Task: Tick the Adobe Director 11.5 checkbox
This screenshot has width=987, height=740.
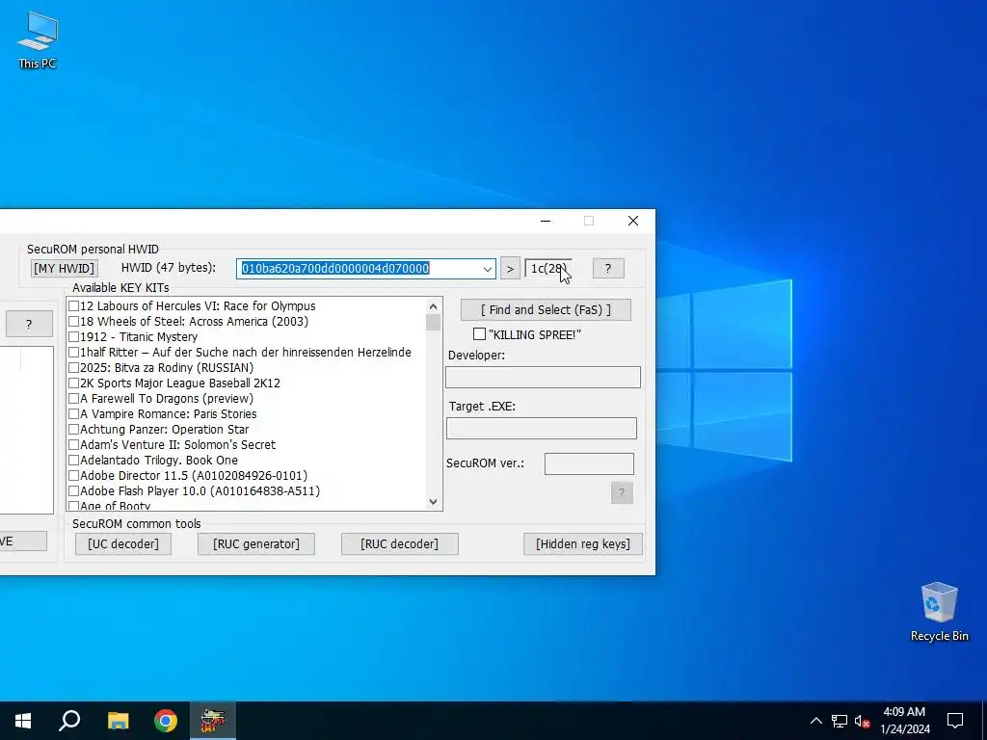Action: click(x=73, y=476)
